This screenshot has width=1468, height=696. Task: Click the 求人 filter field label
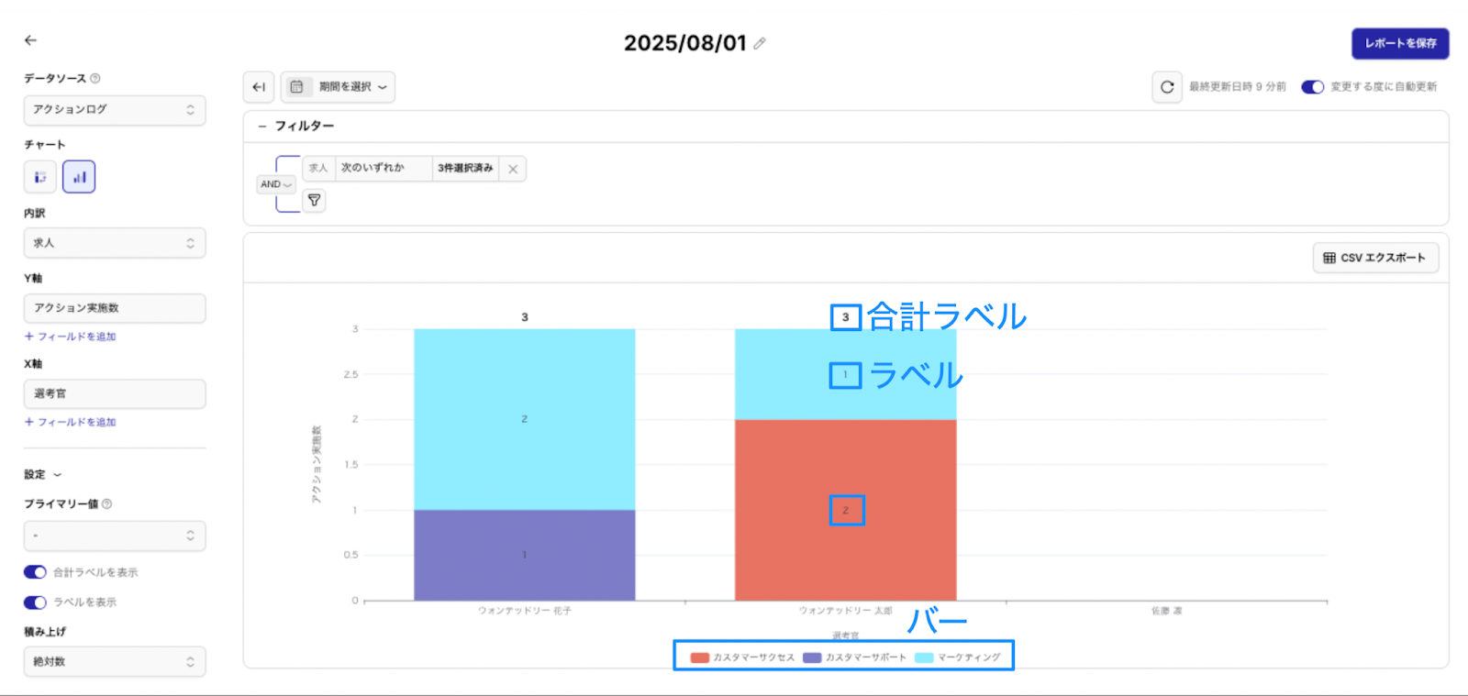(x=318, y=169)
